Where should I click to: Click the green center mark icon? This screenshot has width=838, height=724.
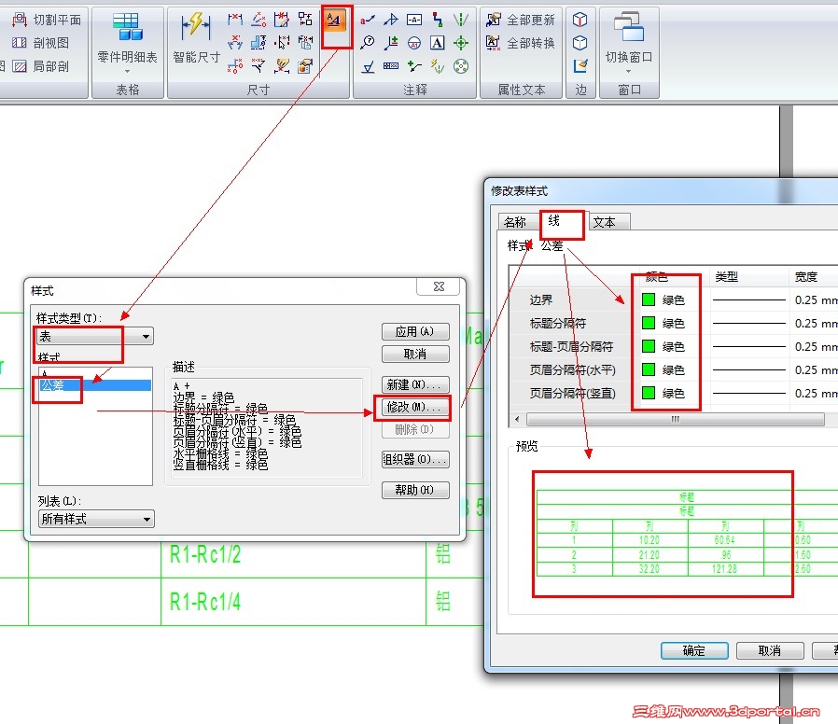(461, 43)
